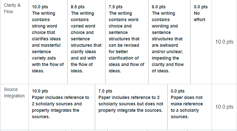The width and height of the screenshot is (237, 131).
Task: Click 'does not properly integrate' description
Action: pyautogui.click(x=131, y=107)
